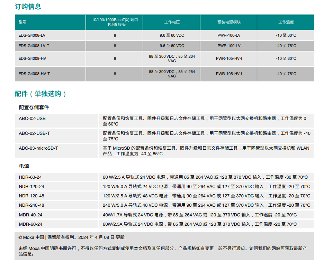Screen dimensions: 315x280
Task: Click the 10/100/1000BaseT(X) 端口 column header
Action: pyautogui.click(x=115, y=22)
